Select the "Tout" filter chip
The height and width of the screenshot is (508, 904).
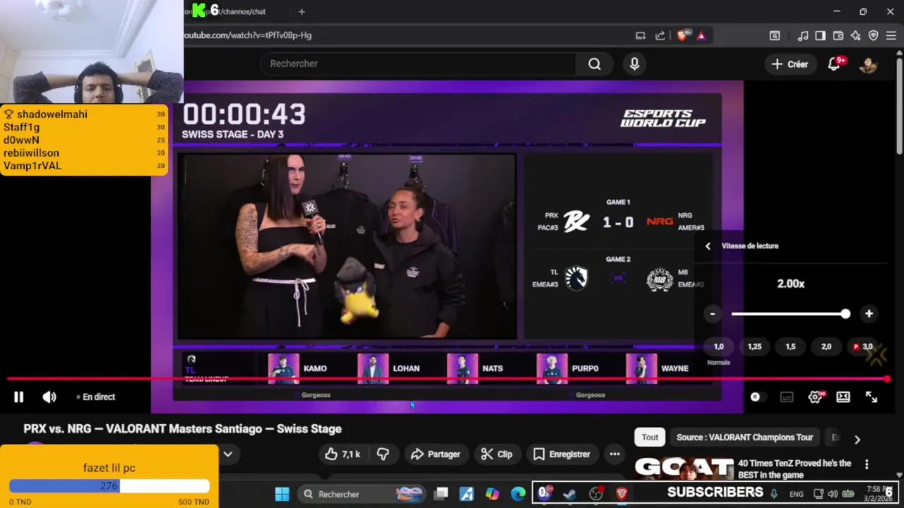(650, 437)
